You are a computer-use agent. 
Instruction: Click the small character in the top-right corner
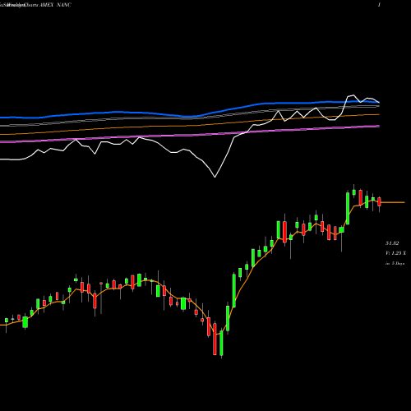(x=379, y=5)
